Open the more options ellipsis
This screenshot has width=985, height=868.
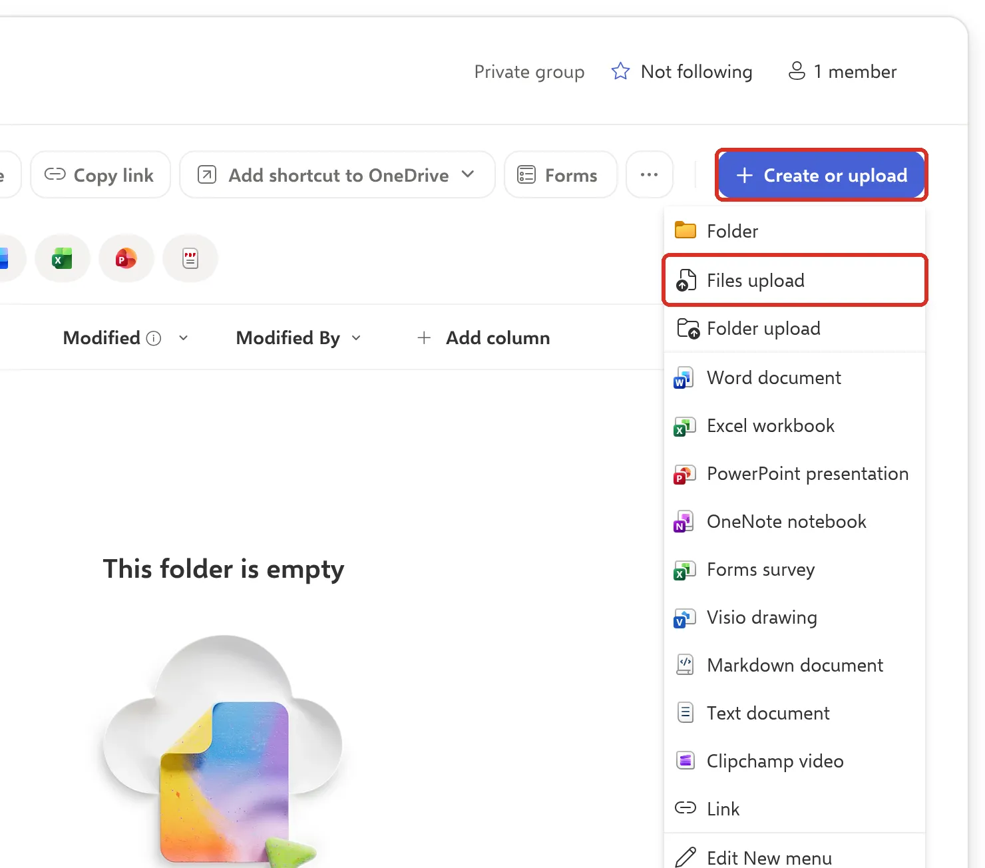click(649, 174)
